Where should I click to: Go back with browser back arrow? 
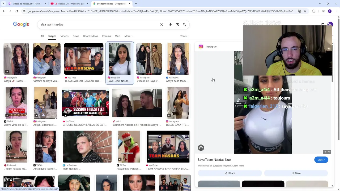click(4, 11)
